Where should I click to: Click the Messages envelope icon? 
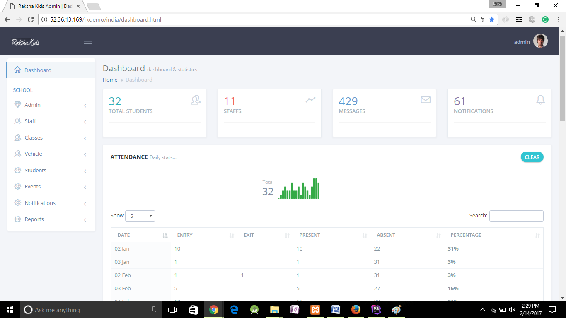[426, 100]
